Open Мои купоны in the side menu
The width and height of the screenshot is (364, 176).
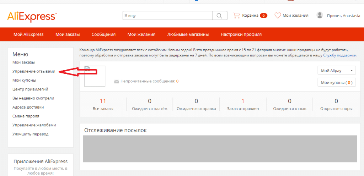[24, 80]
